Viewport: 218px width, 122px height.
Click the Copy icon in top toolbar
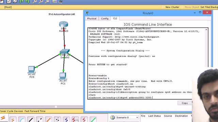pyautogui.click(x=9, y=1)
